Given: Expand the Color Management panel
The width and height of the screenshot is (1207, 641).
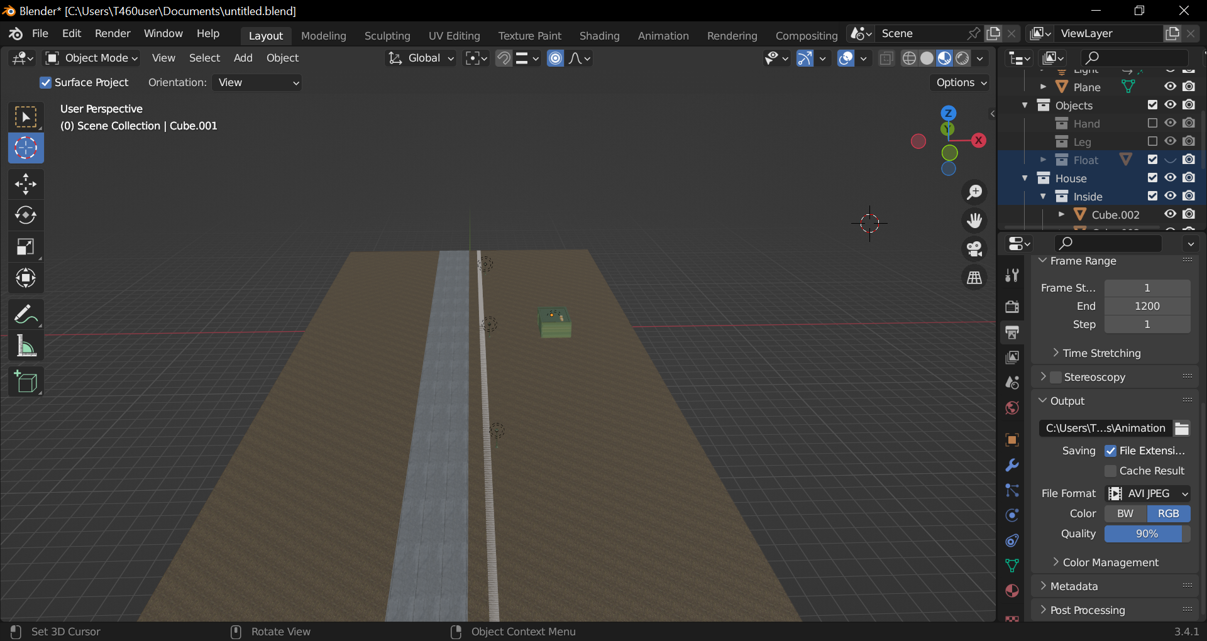Looking at the screenshot, I should click(1111, 562).
